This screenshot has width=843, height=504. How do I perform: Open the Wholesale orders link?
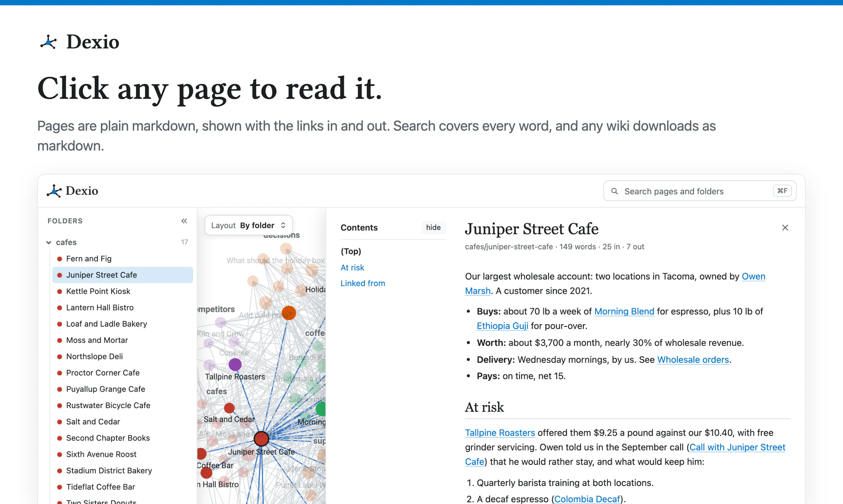tap(693, 360)
